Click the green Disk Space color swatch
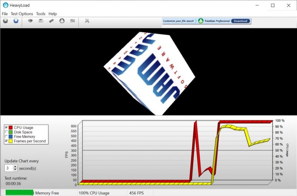 coord(11,132)
